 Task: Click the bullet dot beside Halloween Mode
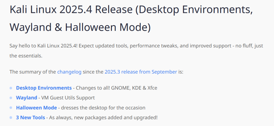pos(11,108)
